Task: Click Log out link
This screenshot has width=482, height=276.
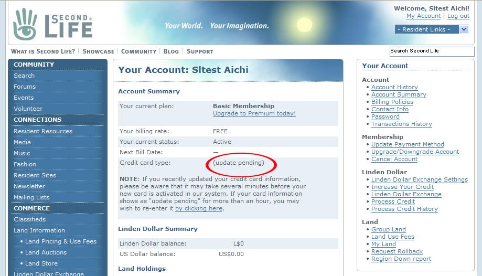Action: coord(458,16)
